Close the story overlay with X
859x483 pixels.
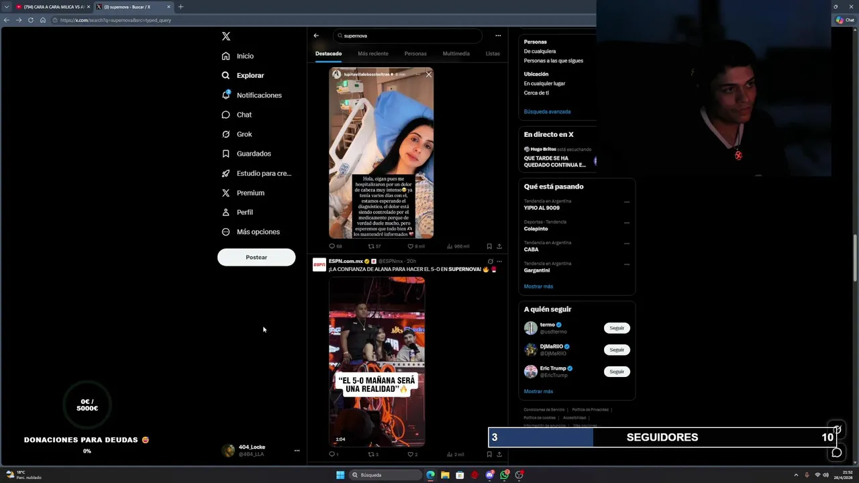pyautogui.click(x=429, y=74)
